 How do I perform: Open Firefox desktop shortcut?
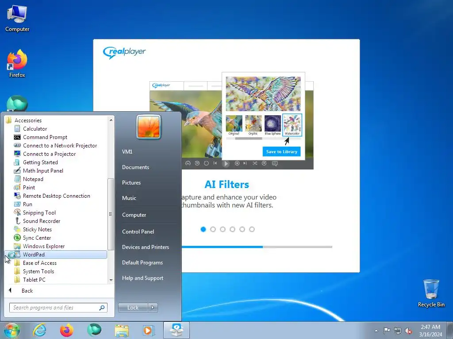17,64
